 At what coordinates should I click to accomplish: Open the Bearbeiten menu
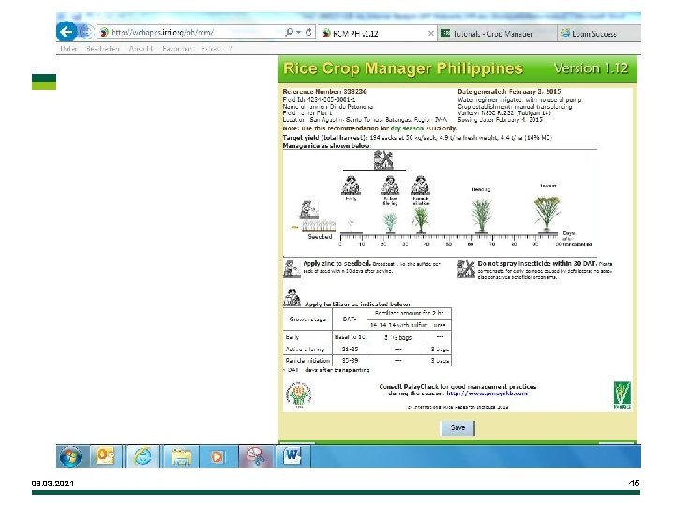pyautogui.click(x=102, y=49)
